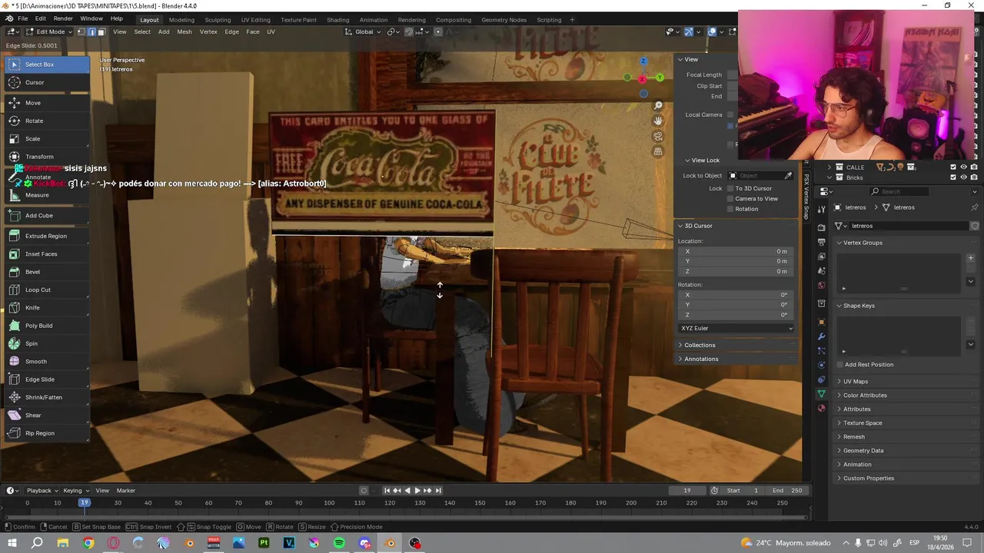The height and width of the screenshot is (553, 984).
Task: Expand the Annotations panel
Action: point(701,359)
